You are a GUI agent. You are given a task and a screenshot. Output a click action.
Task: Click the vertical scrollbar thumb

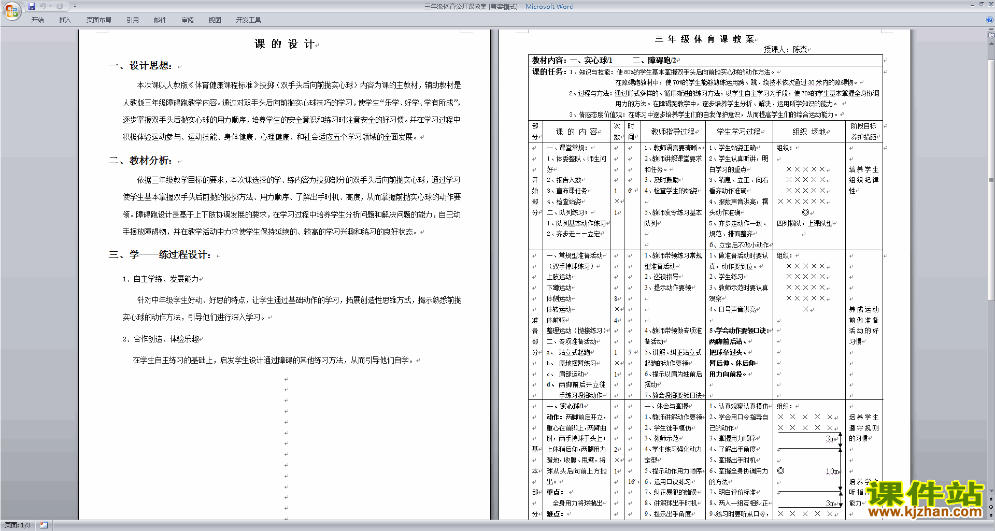991,180
